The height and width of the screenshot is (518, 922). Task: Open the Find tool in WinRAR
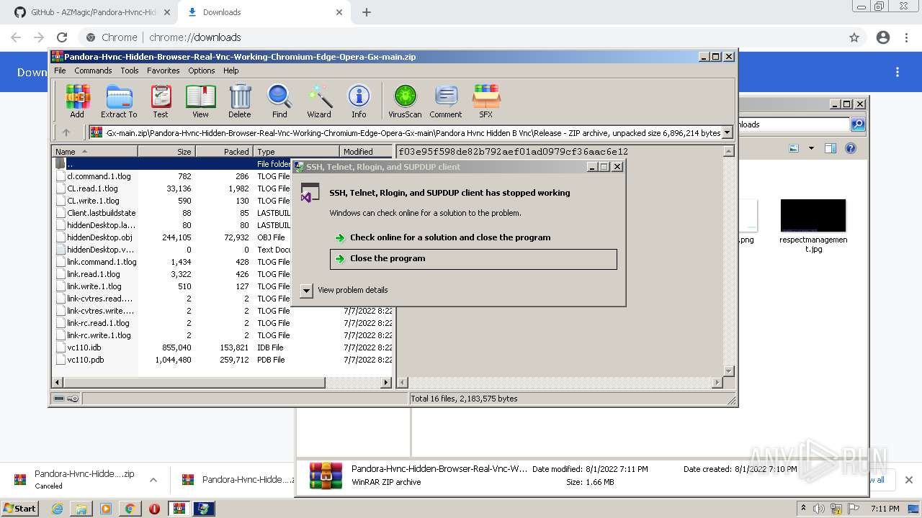(279, 101)
